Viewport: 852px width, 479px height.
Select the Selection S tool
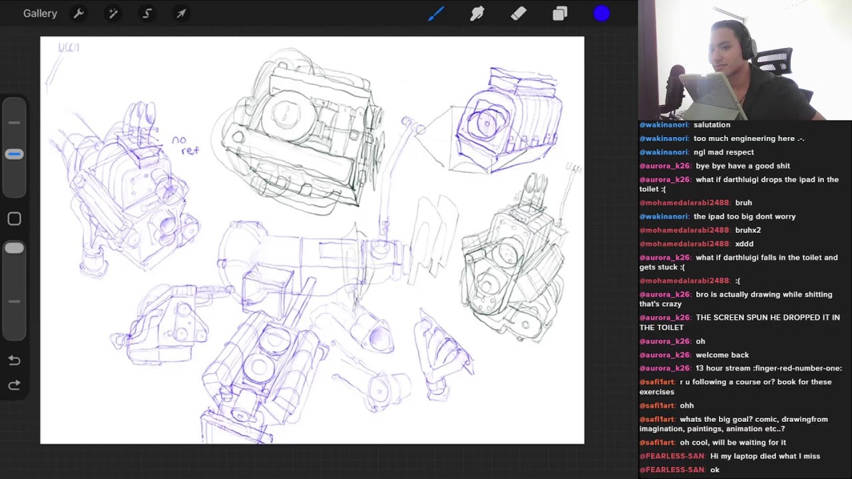coord(147,13)
